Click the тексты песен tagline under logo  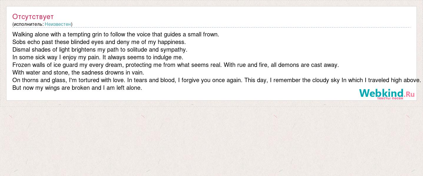coord(390,98)
